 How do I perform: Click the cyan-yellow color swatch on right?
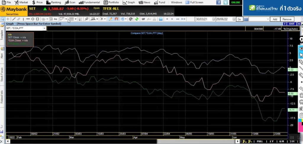(x=301, y=120)
